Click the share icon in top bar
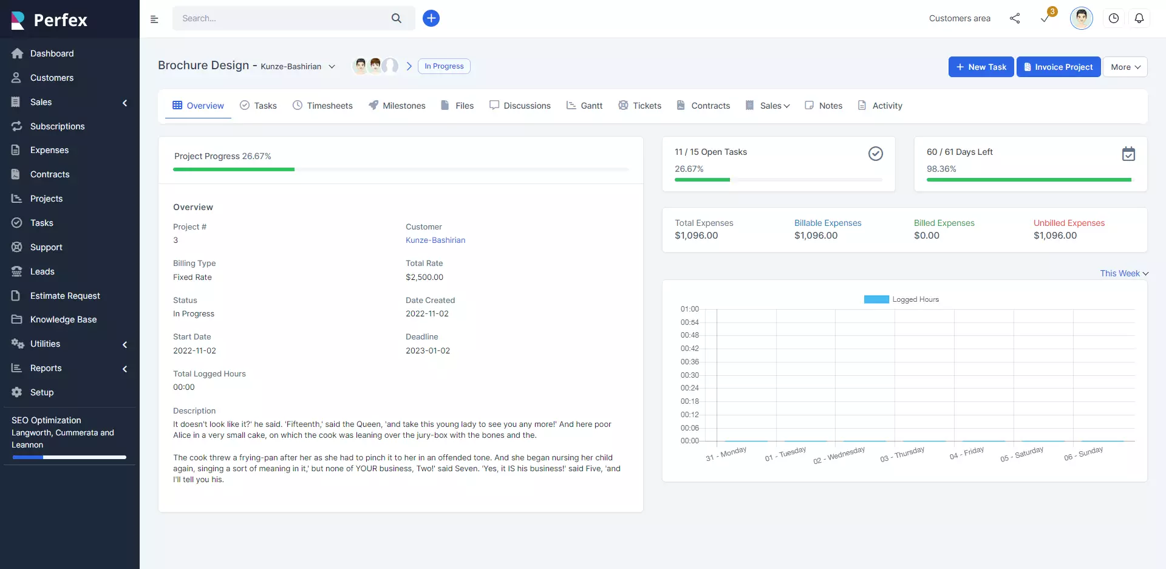The height and width of the screenshot is (569, 1166). point(1015,18)
